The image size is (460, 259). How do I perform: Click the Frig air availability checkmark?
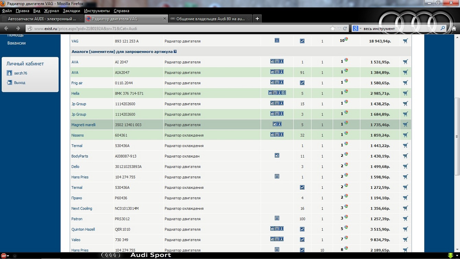click(x=302, y=83)
